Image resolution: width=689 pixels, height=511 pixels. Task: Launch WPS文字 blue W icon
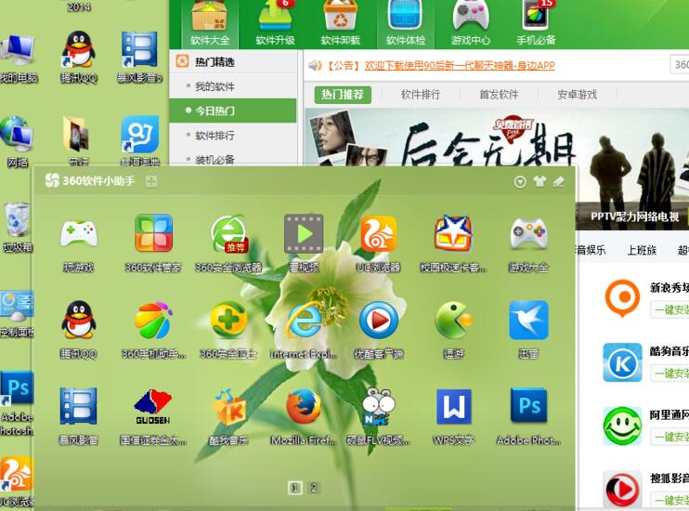tap(453, 406)
